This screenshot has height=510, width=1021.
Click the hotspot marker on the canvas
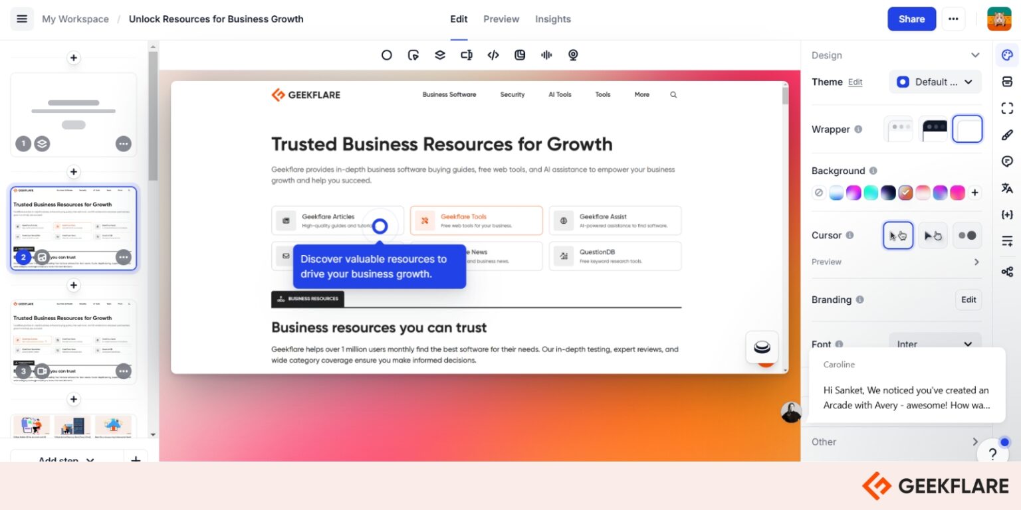[380, 226]
